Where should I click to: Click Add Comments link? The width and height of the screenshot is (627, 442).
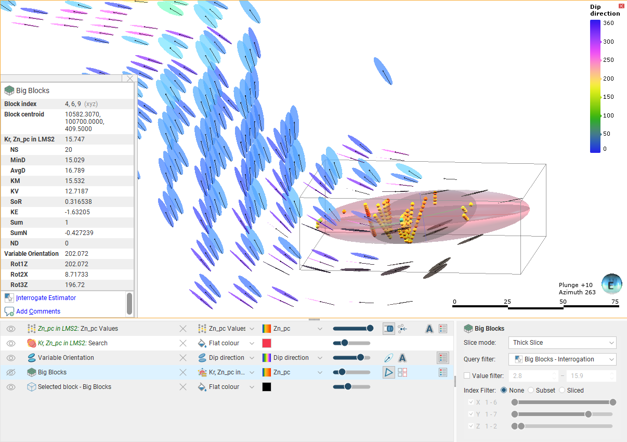pyautogui.click(x=38, y=311)
